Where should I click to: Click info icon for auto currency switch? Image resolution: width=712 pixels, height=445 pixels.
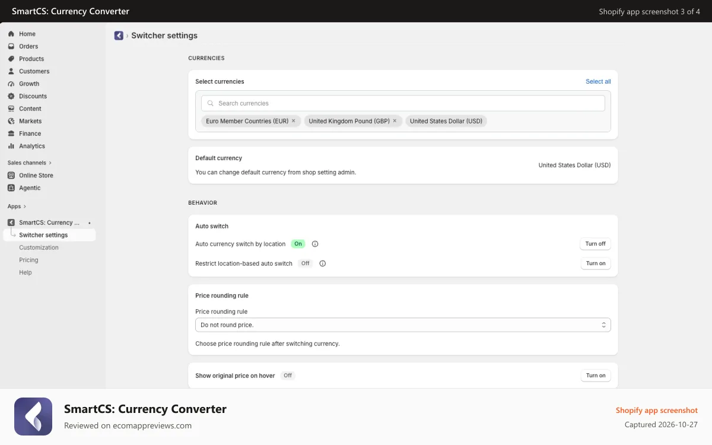point(315,244)
